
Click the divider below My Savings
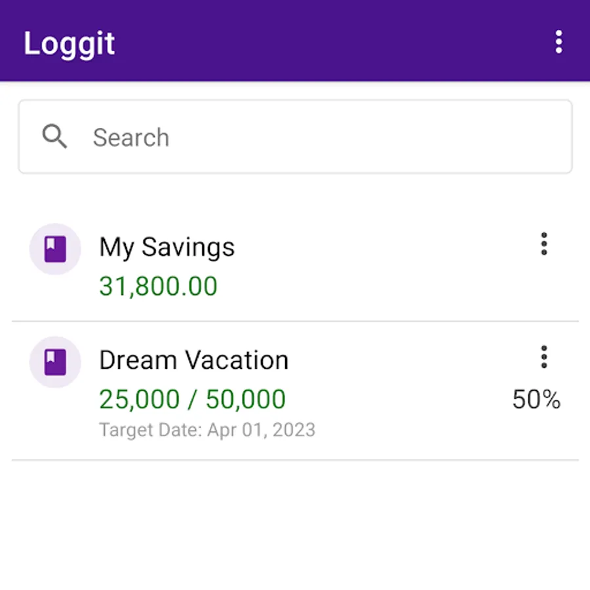tap(295, 321)
